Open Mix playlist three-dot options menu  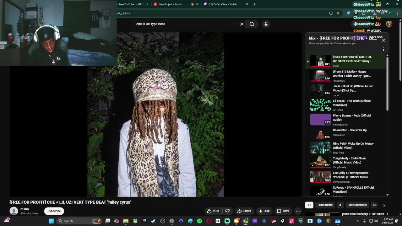click(383, 49)
